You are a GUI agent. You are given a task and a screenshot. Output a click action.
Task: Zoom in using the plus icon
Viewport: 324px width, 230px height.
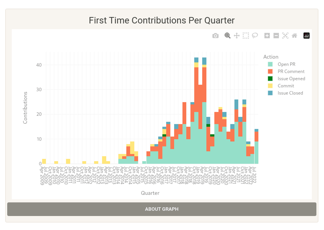click(267, 36)
